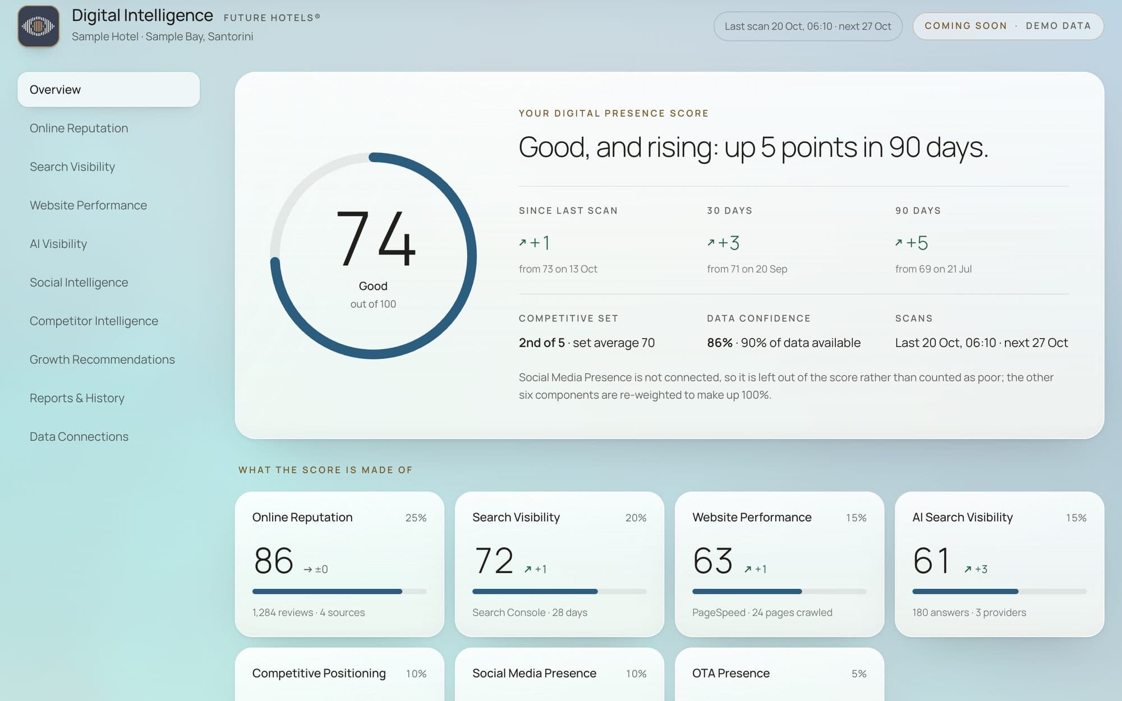Screen dimensions: 1122x701
Task: Click the 5% weight on OTA Presence
Action: tap(859, 674)
